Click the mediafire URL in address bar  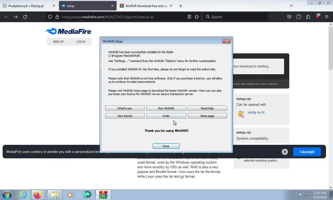coord(108,17)
